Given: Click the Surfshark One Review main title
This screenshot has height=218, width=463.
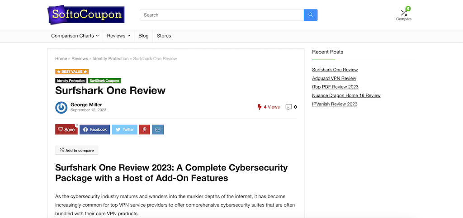Looking at the screenshot, I should point(110,90).
